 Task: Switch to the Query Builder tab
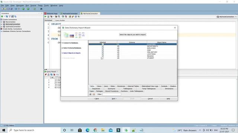coord(60,20)
